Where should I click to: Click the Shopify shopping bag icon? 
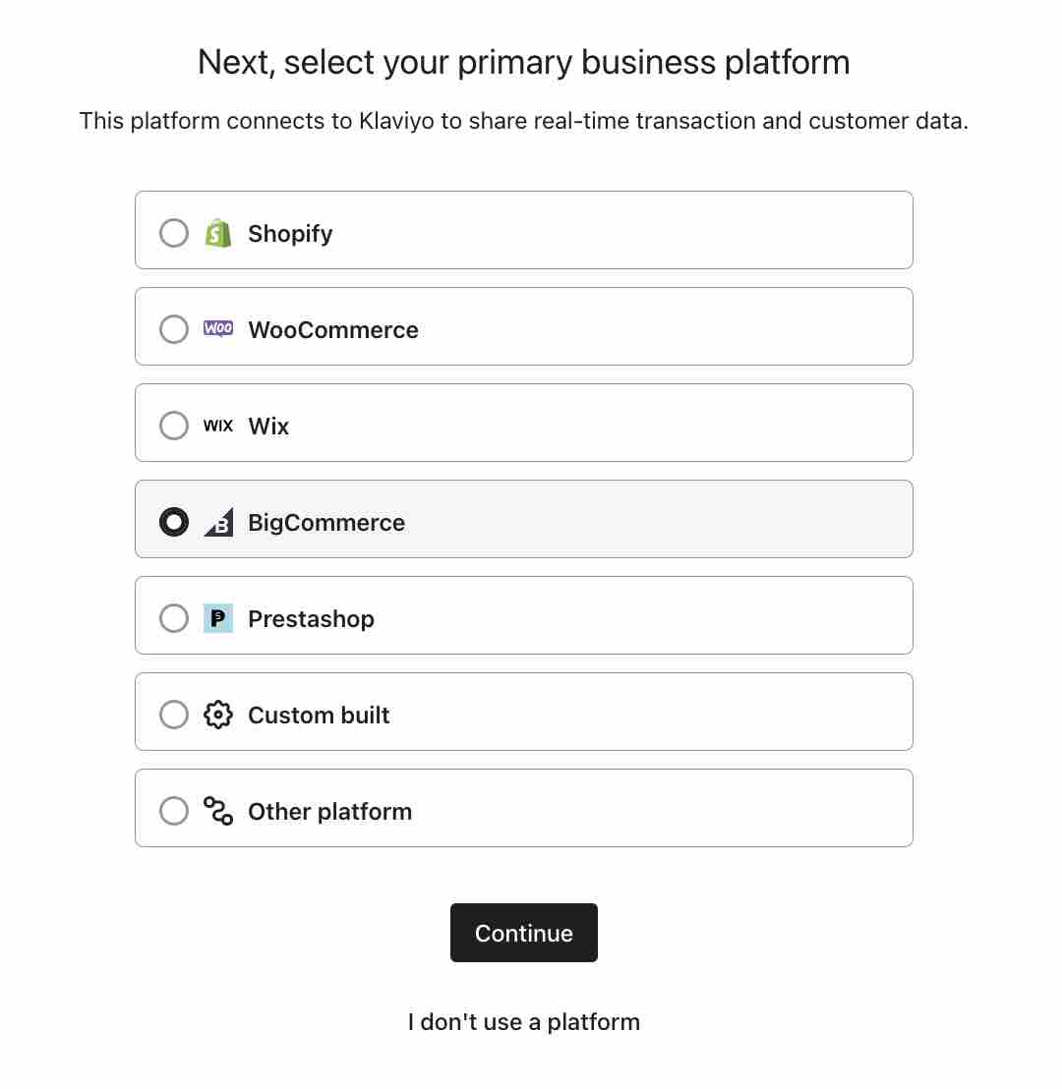tap(218, 233)
